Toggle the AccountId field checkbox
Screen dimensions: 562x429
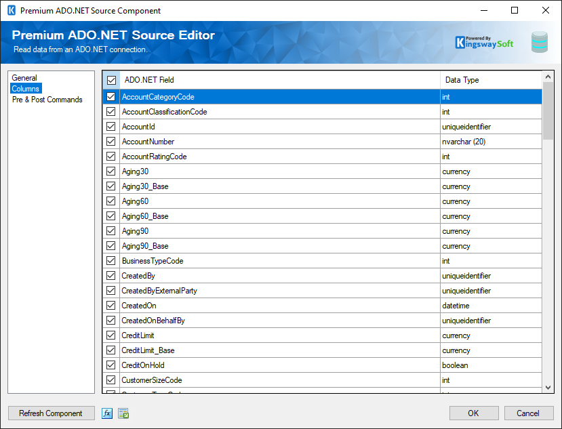click(111, 127)
